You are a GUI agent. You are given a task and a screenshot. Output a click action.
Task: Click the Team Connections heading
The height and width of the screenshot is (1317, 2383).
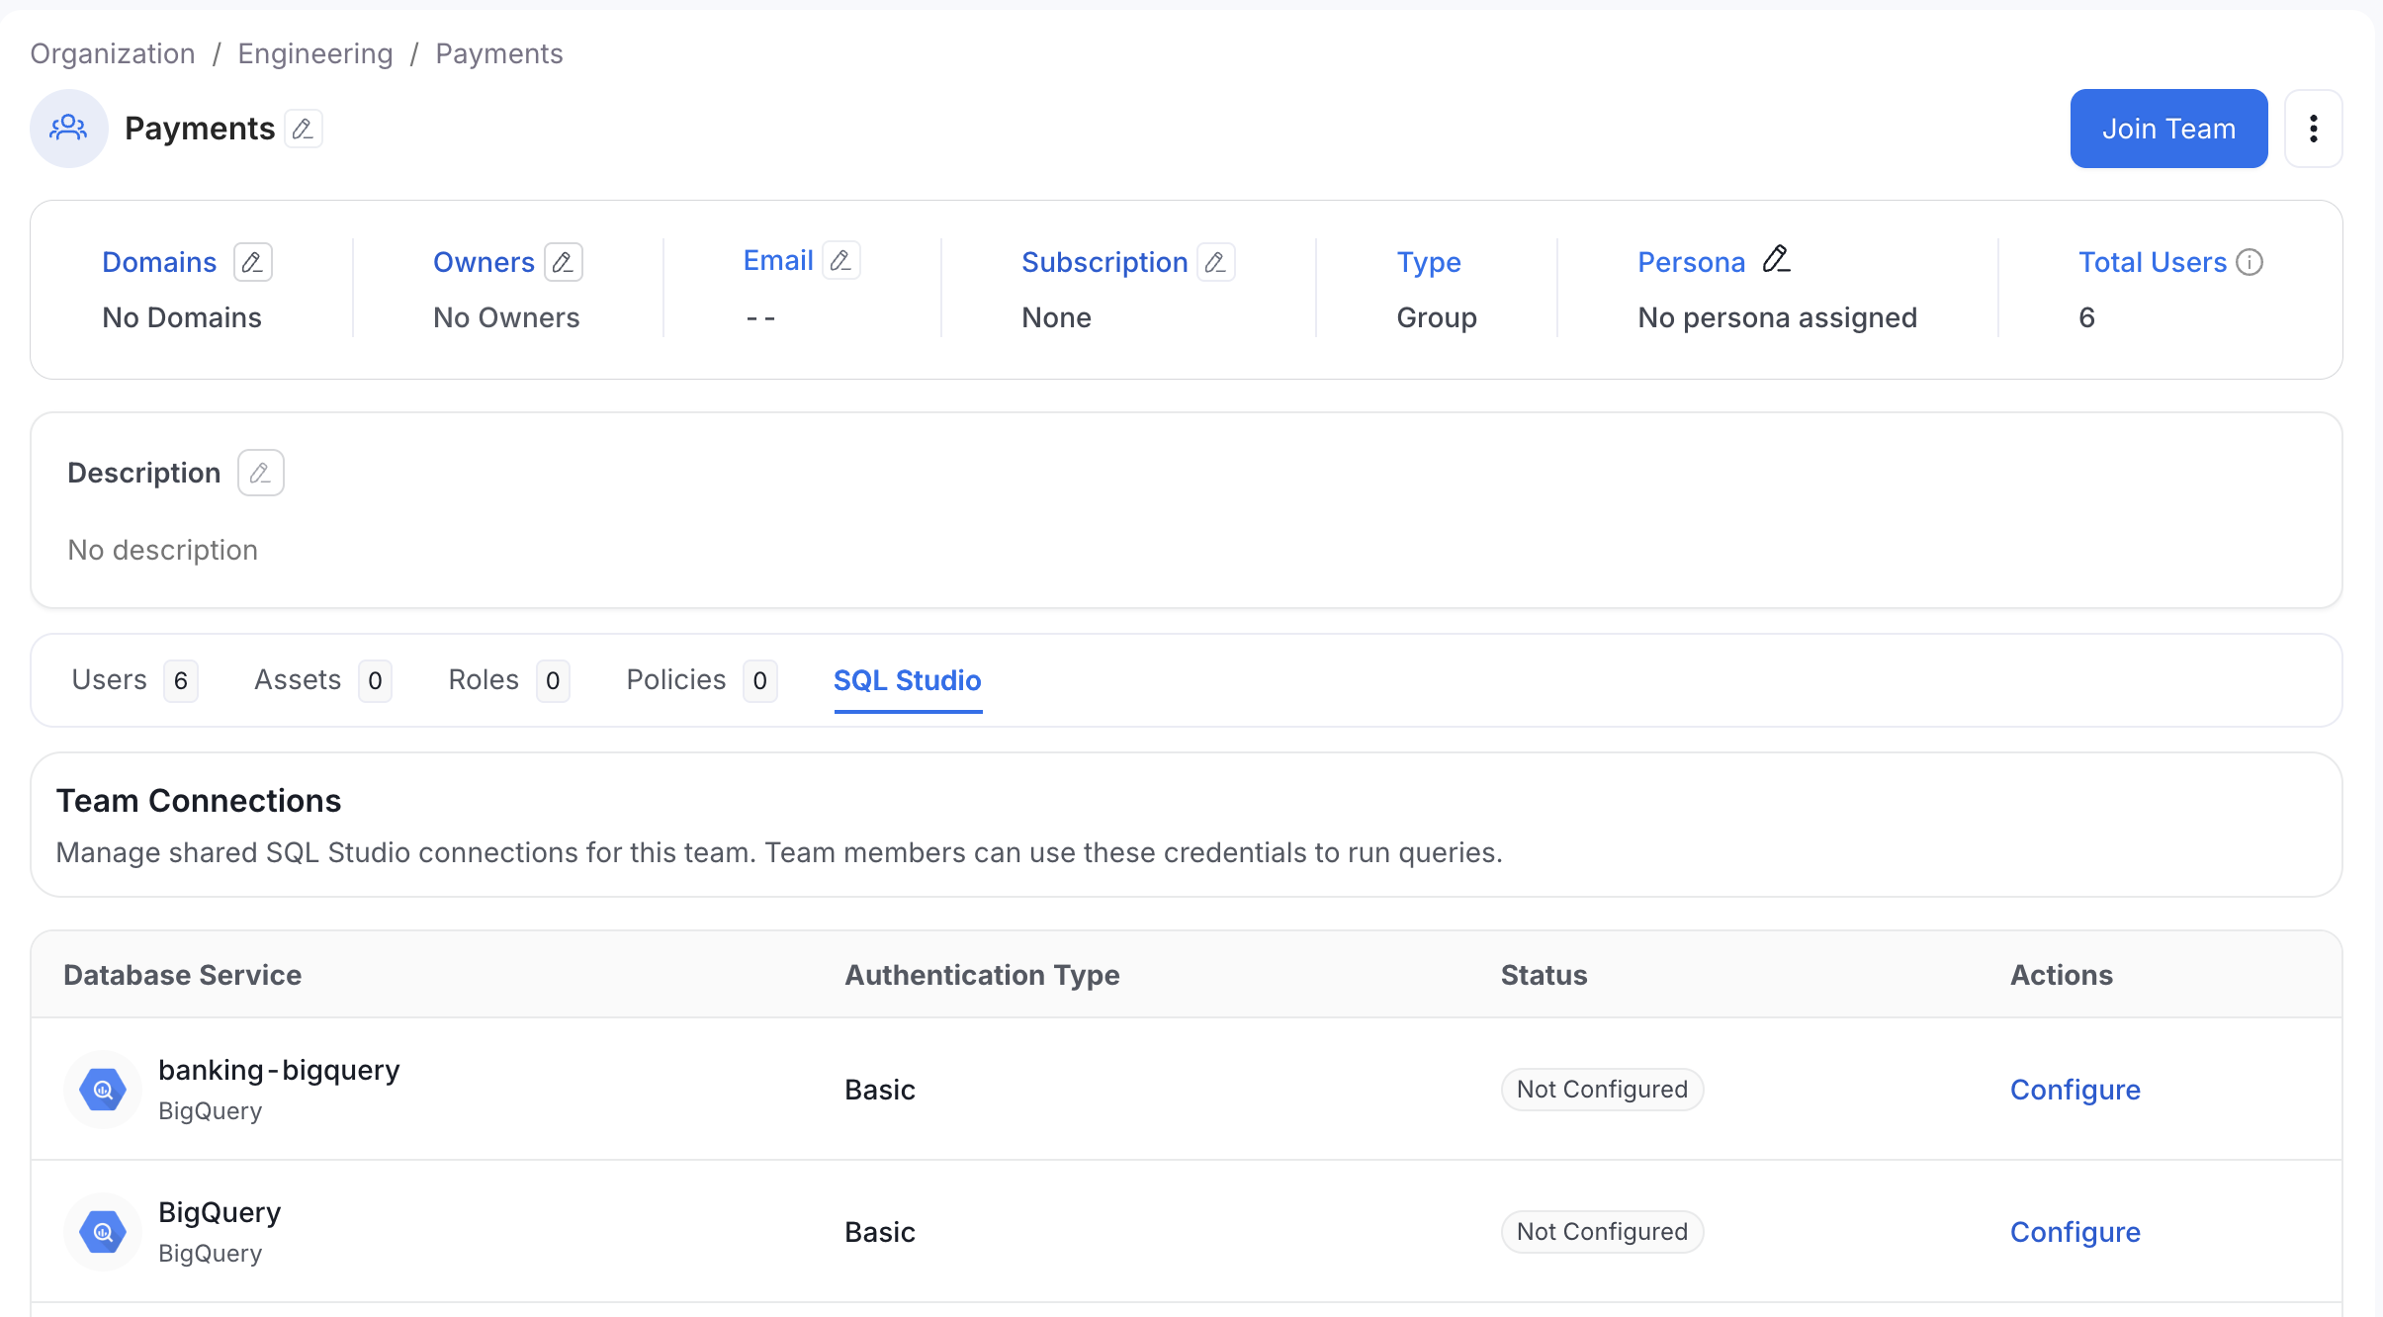coord(199,800)
